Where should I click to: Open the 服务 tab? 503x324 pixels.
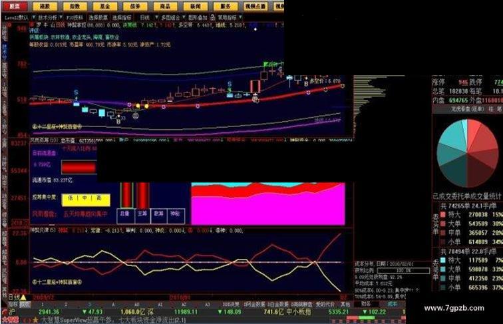pyautogui.click(x=226, y=6)
